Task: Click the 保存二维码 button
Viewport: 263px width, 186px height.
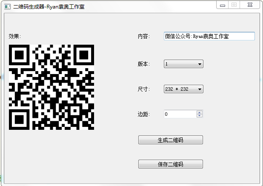Action: coord(171,164)
